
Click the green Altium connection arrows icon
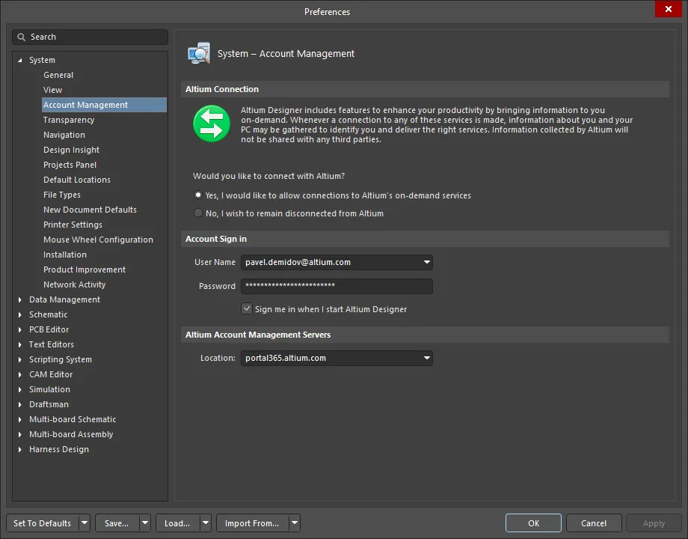[212, 124]
